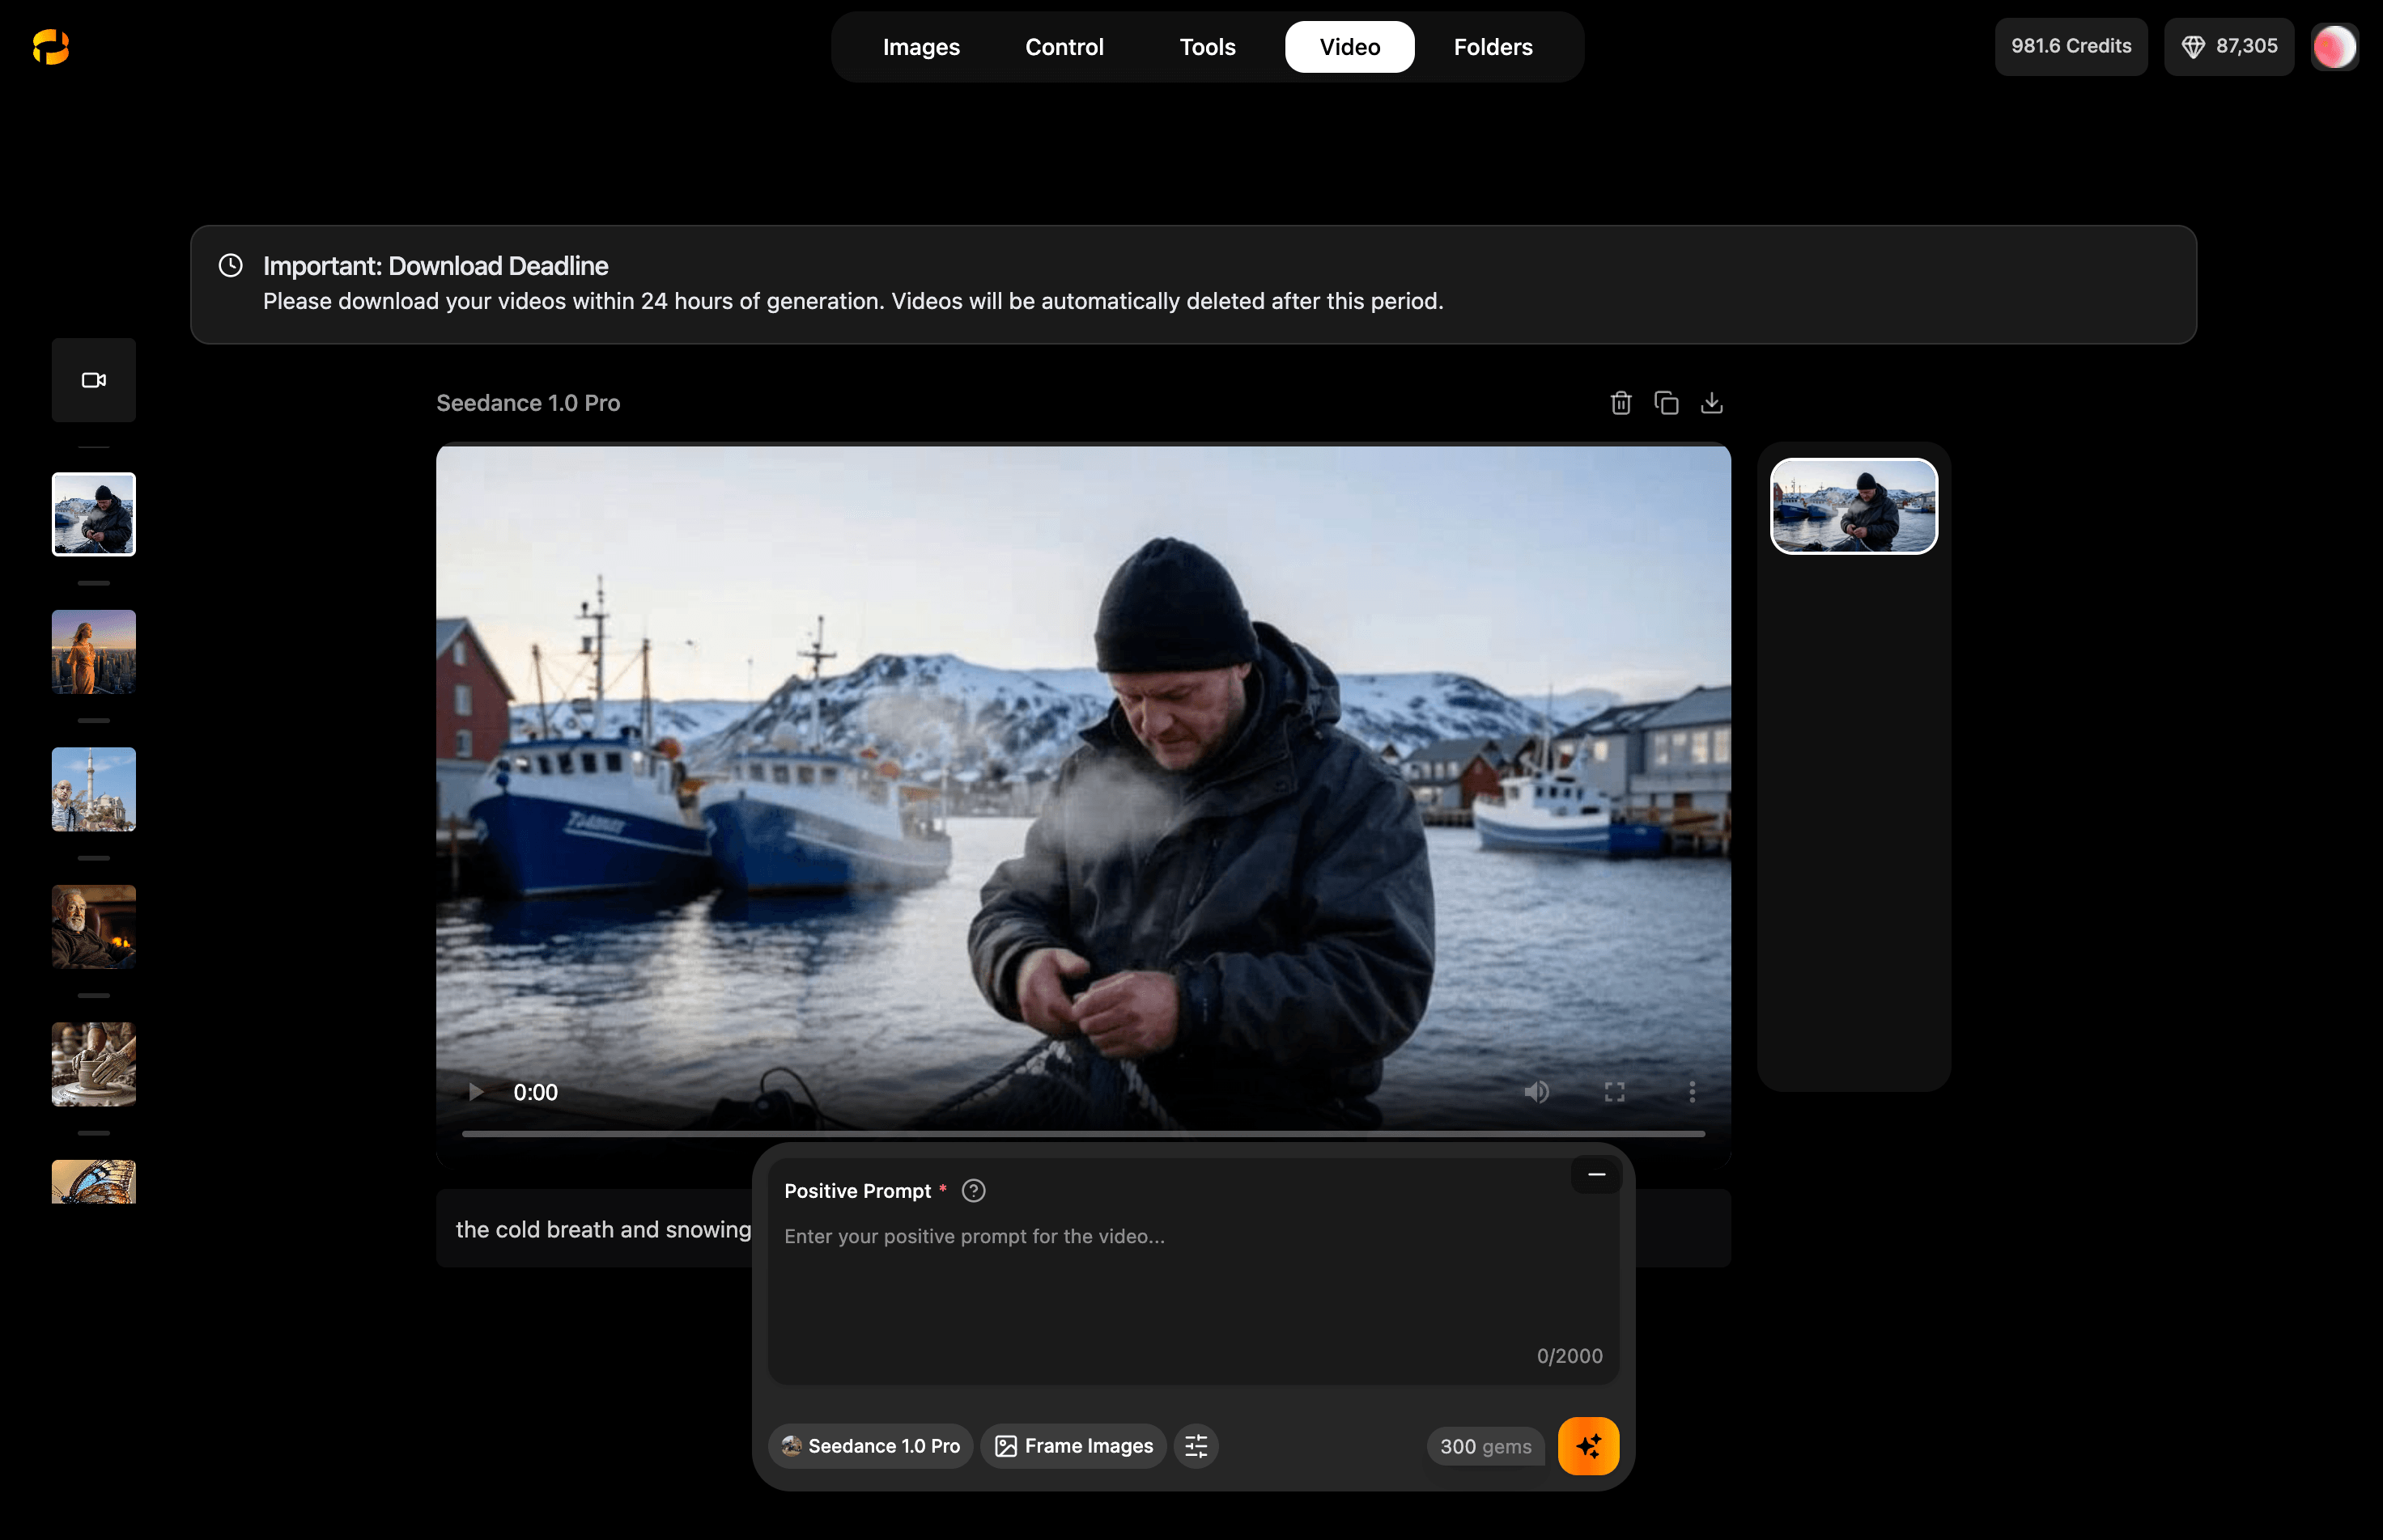
Task: Collapse the Positive Prompt panel
Action: pos(1595,1174)
